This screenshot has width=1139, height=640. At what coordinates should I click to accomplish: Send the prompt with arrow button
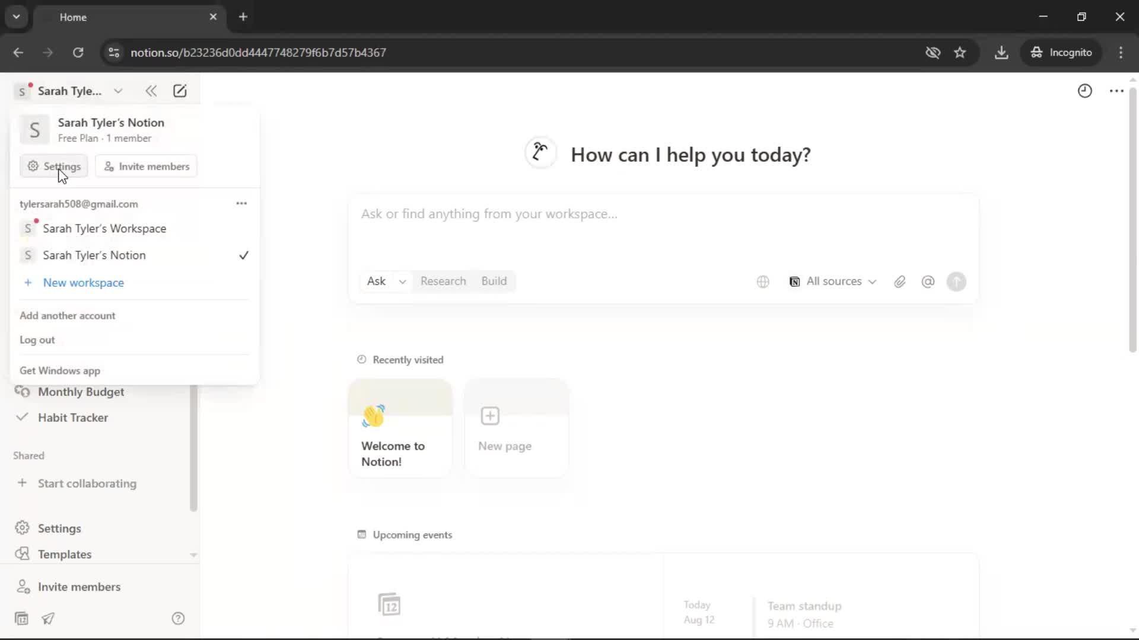pyautogui.click(x=956, y=281)
